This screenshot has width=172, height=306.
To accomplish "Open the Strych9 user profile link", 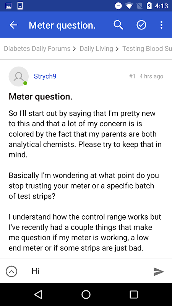I will pyautogui.click(x=45, y=76).
